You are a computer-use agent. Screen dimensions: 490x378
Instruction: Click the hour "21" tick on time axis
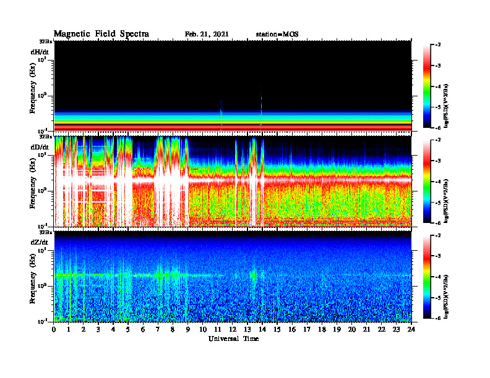(x=366, y=330)
